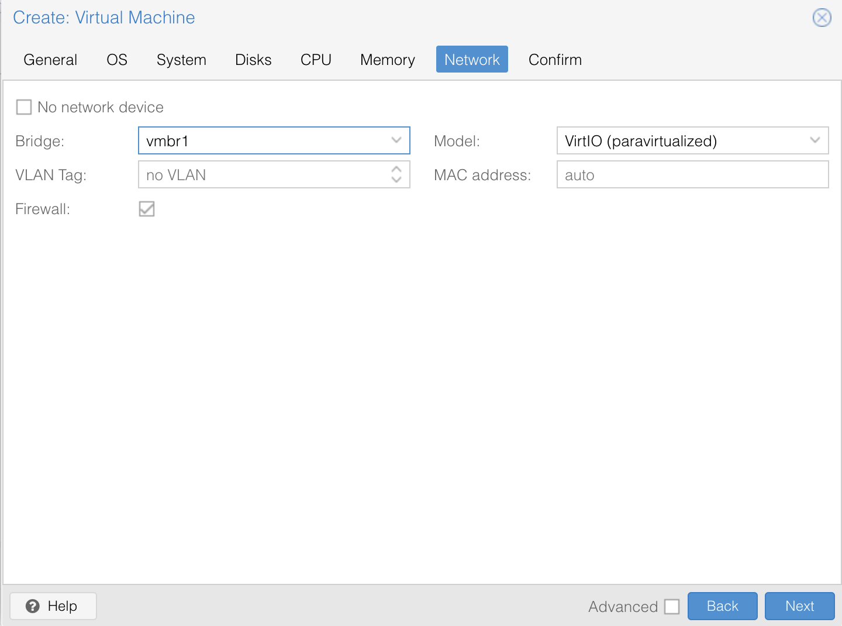Click the Bridge dropdown chevron arrow
The image size is (842, 626).
[396, 140]
